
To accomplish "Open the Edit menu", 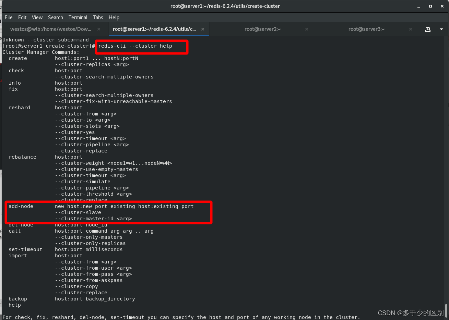I will (22, 17).
